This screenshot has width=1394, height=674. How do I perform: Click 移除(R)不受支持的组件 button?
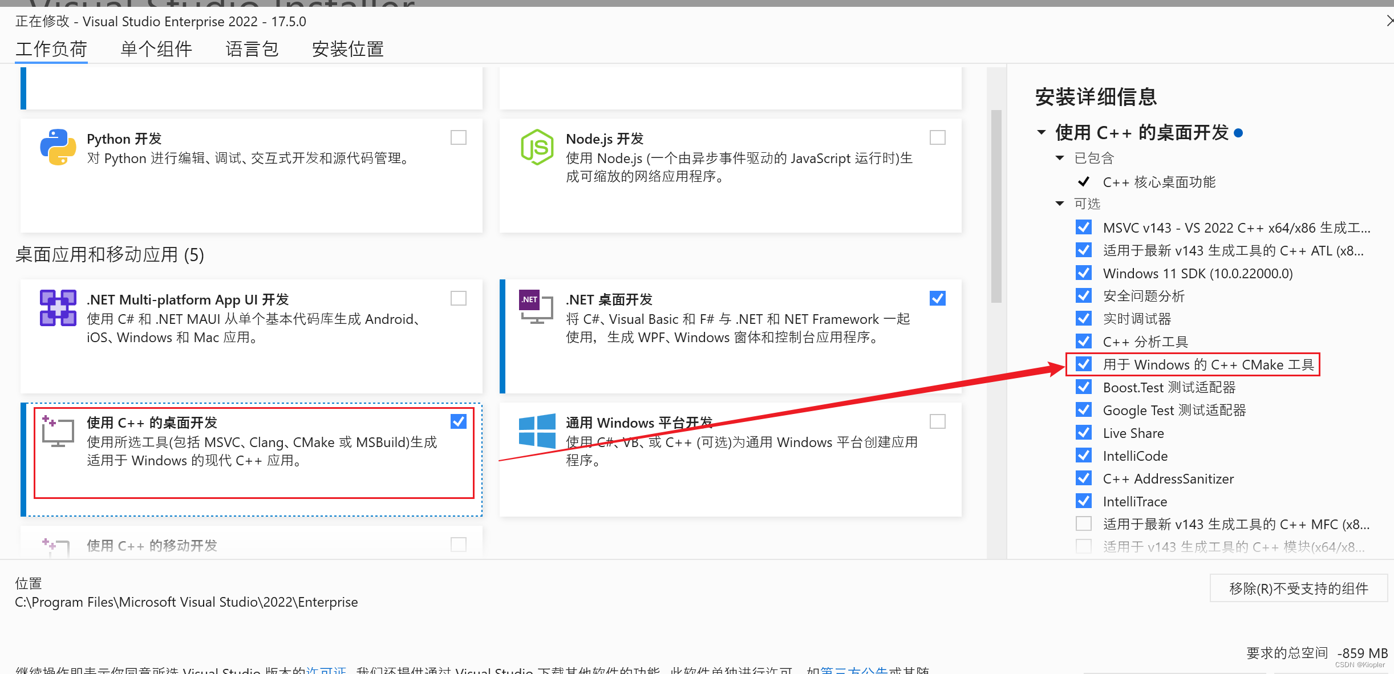(1299, 588)
